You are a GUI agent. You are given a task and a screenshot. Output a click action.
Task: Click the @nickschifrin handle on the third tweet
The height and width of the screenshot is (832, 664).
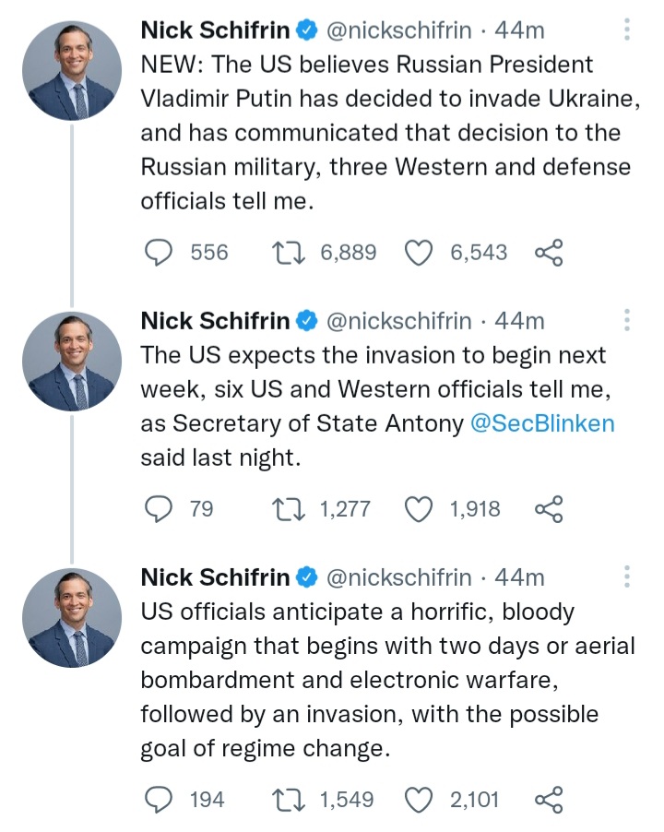[399, 577]
